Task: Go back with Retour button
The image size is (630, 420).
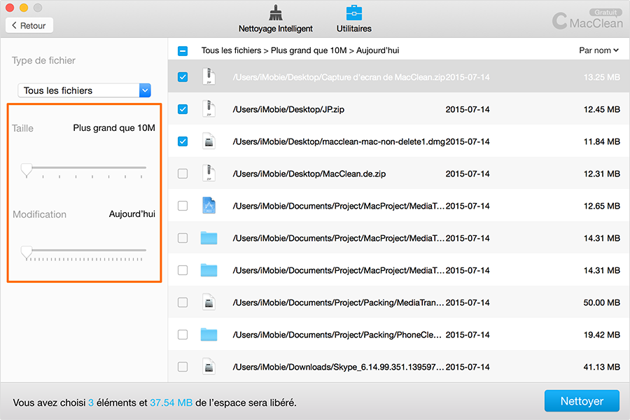Action: pos(29,25)
